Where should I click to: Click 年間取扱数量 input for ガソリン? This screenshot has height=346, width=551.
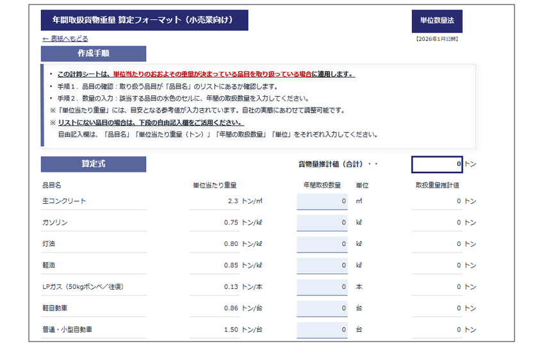(322, 223)
